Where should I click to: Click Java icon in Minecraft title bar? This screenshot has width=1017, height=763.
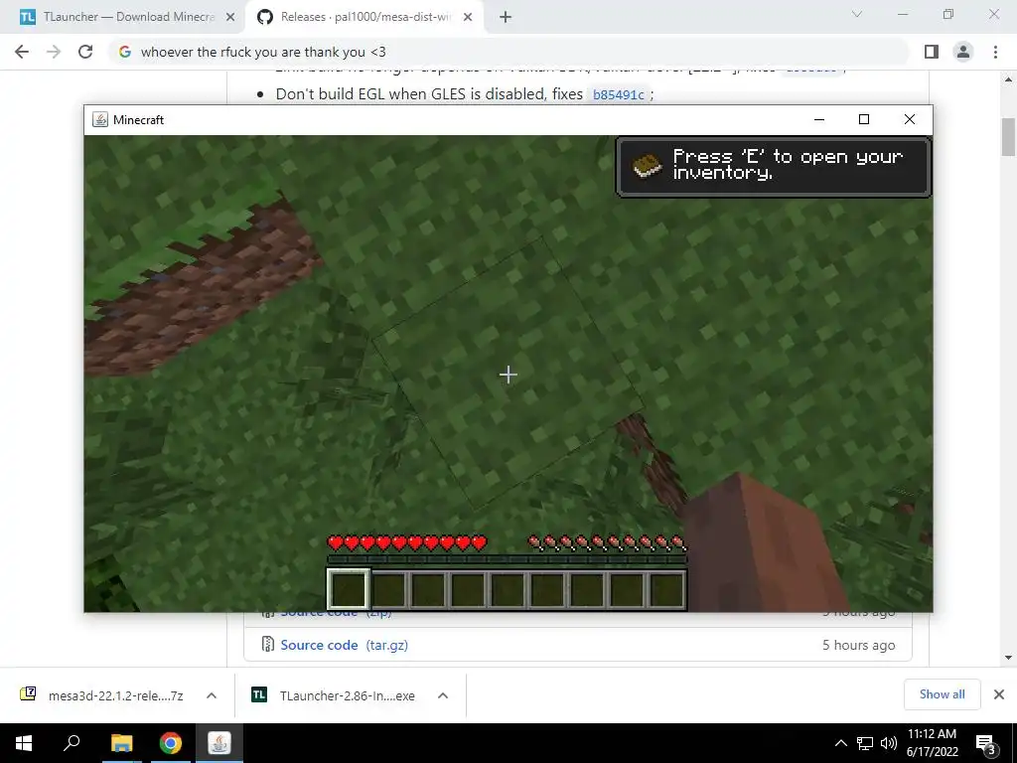click(100, 119)
